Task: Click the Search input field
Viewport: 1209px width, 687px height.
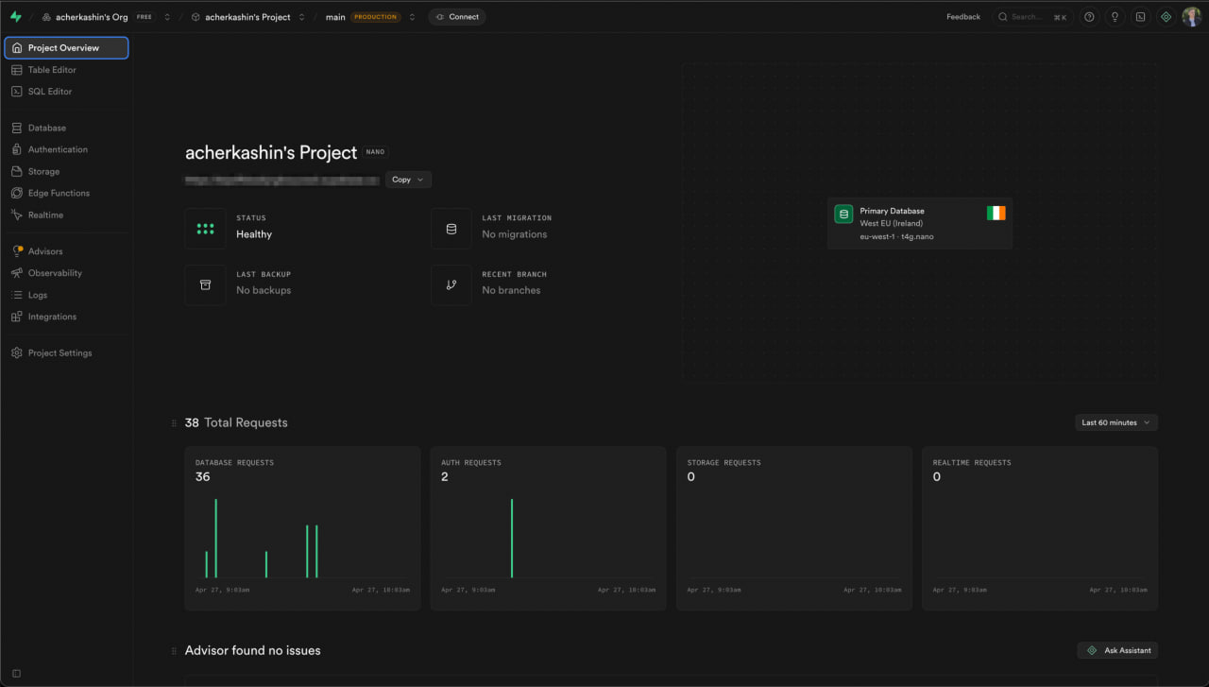Action: click(1031, 17)
